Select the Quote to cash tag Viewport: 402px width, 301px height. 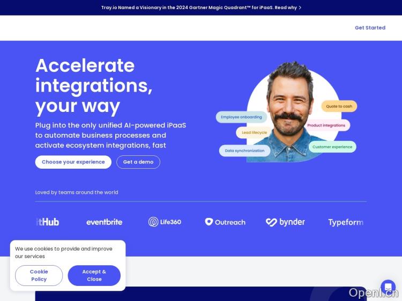pyautogui.click(x=339, y=106)
